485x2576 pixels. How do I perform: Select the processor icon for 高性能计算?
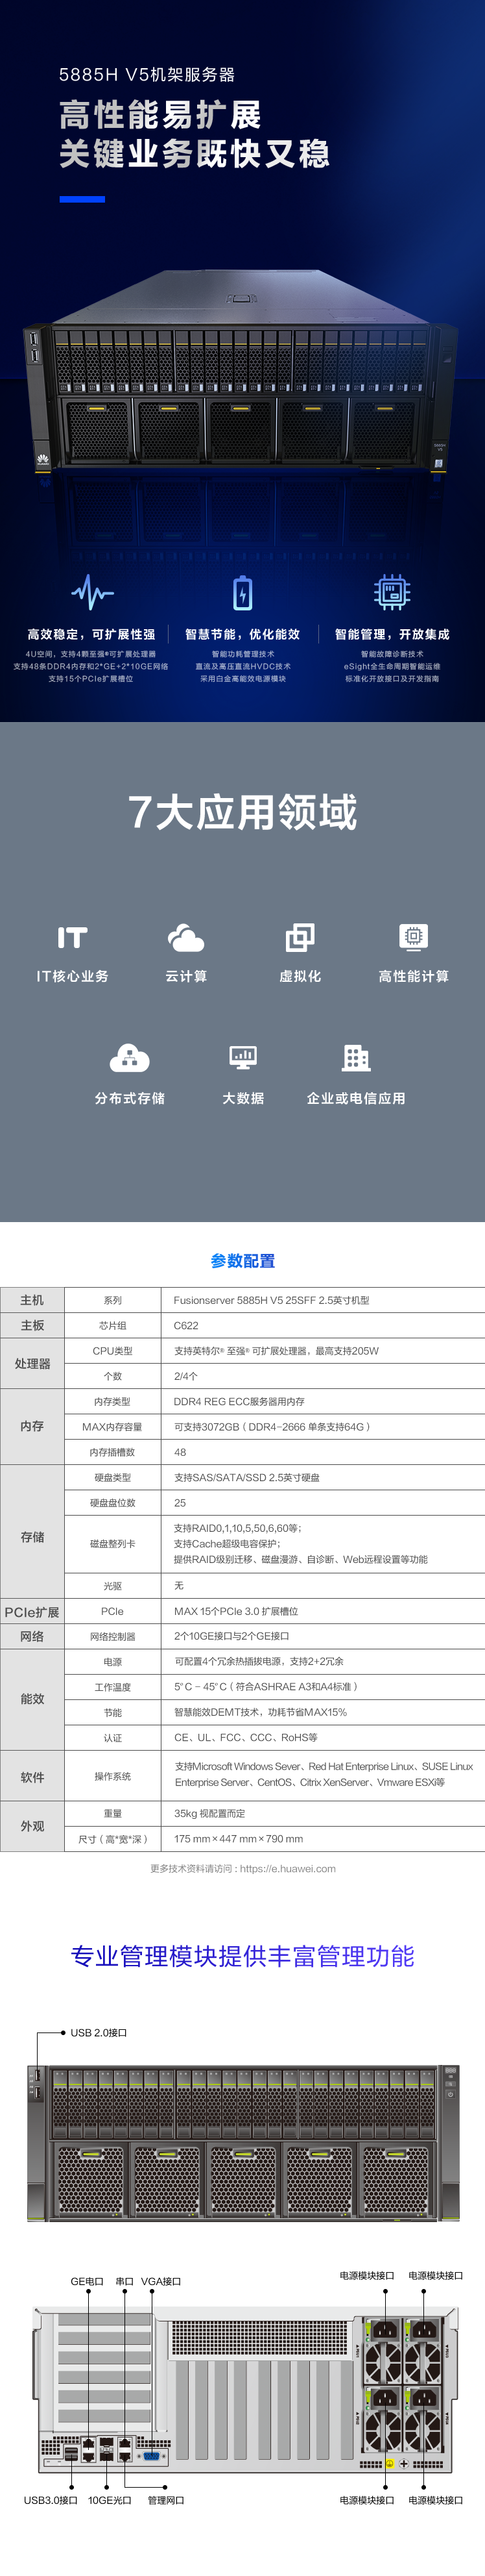pos(413,937)
